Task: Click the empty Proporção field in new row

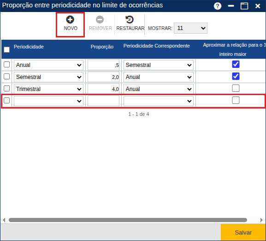Action: point(103,101)
